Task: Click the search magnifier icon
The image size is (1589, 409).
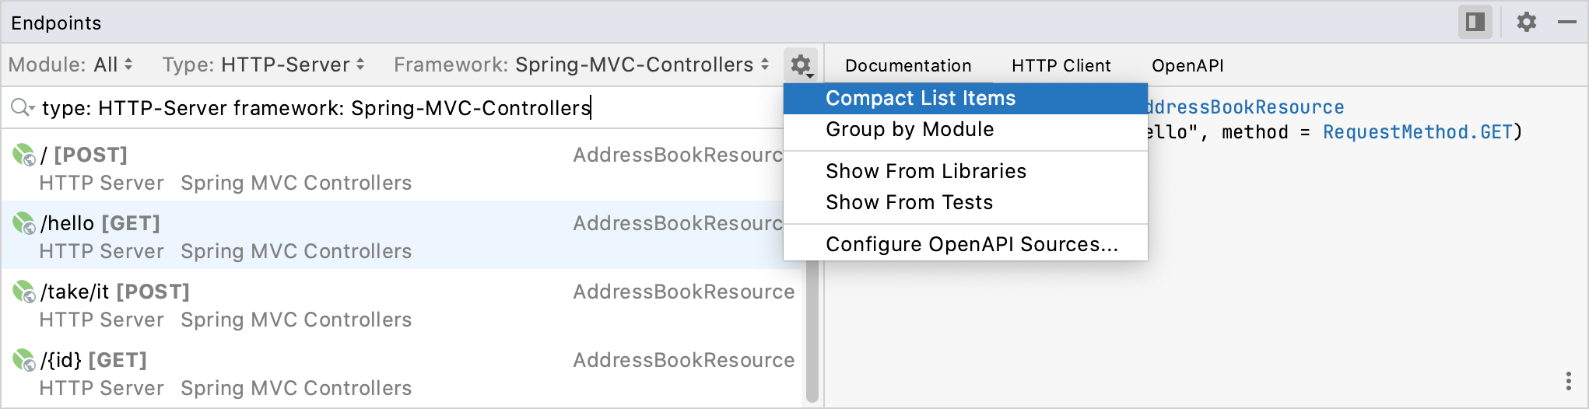Action: coord(22,107)
